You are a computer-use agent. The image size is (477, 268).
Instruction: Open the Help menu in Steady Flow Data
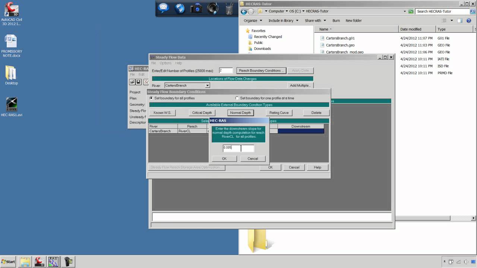pos(179,63)
